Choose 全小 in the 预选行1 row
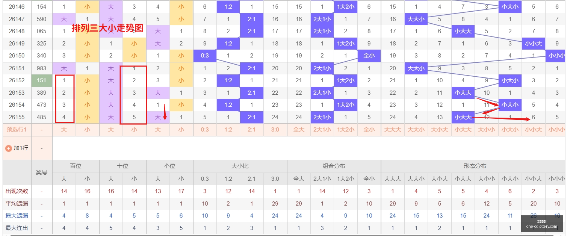Viewport: 567px width, 236px height. (369, 130)
